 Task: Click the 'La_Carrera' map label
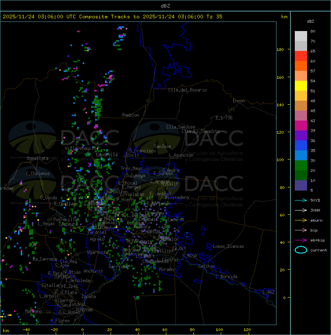[45, 259]
